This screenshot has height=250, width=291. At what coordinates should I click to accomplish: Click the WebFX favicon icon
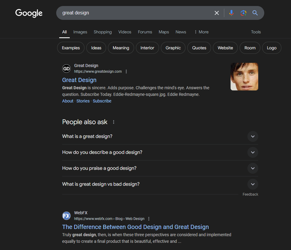click(66, 216)
